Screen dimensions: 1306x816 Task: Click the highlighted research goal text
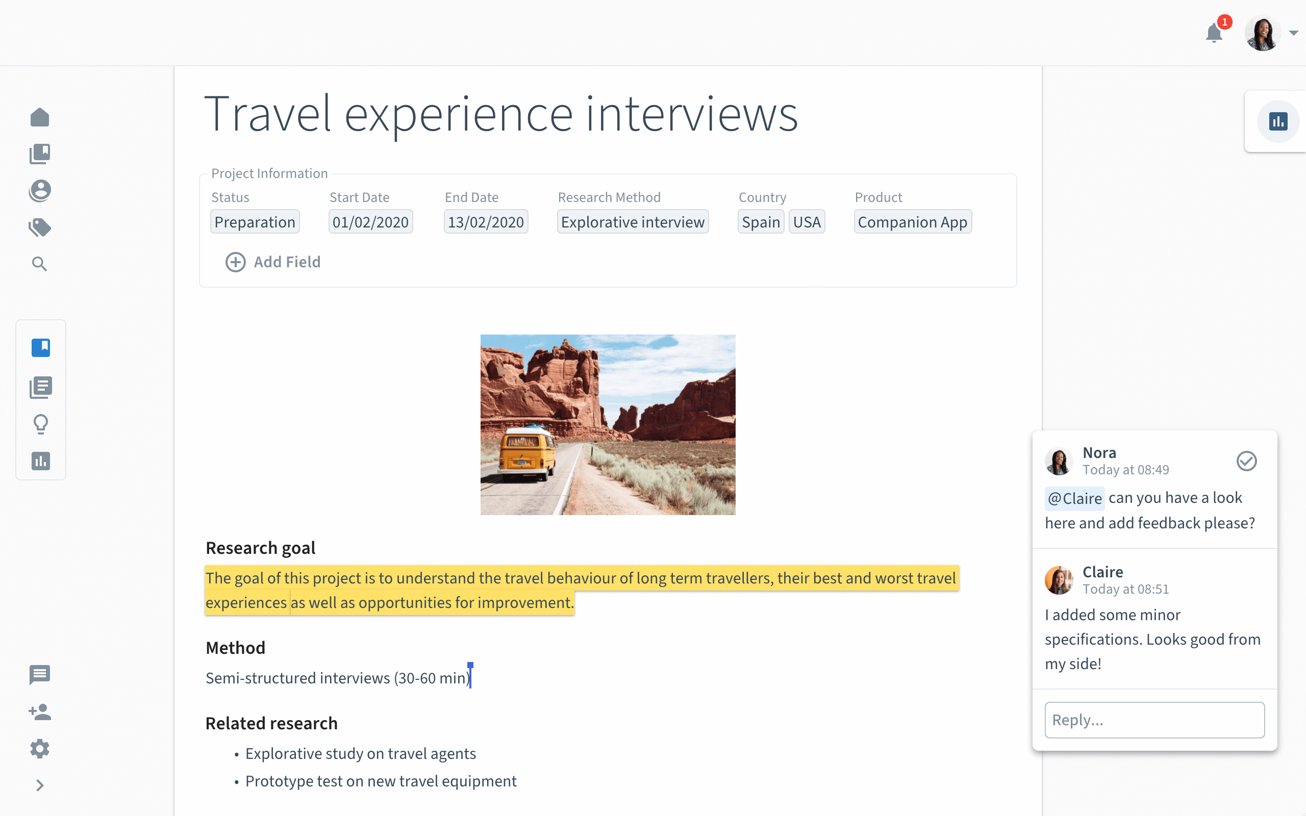coord(581,590)
